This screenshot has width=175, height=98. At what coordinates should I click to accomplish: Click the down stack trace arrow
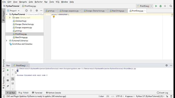(13, 74)
